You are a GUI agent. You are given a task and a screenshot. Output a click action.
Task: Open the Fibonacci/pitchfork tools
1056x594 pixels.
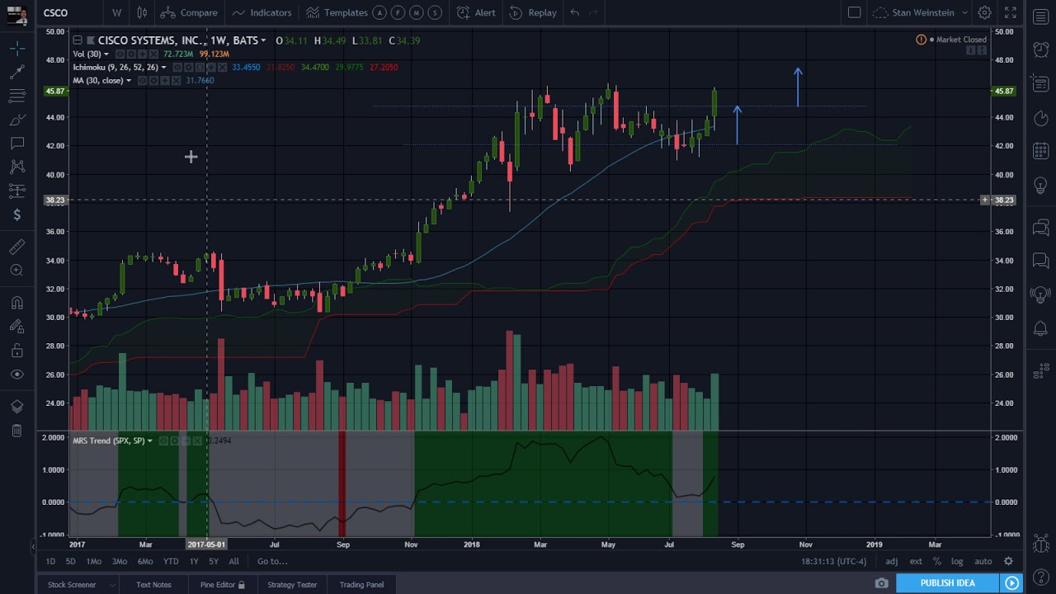point(16,97)
